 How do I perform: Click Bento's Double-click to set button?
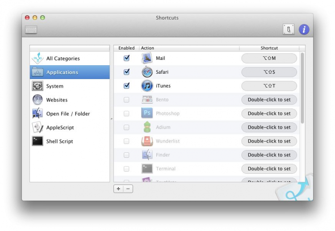coord(269,100)
